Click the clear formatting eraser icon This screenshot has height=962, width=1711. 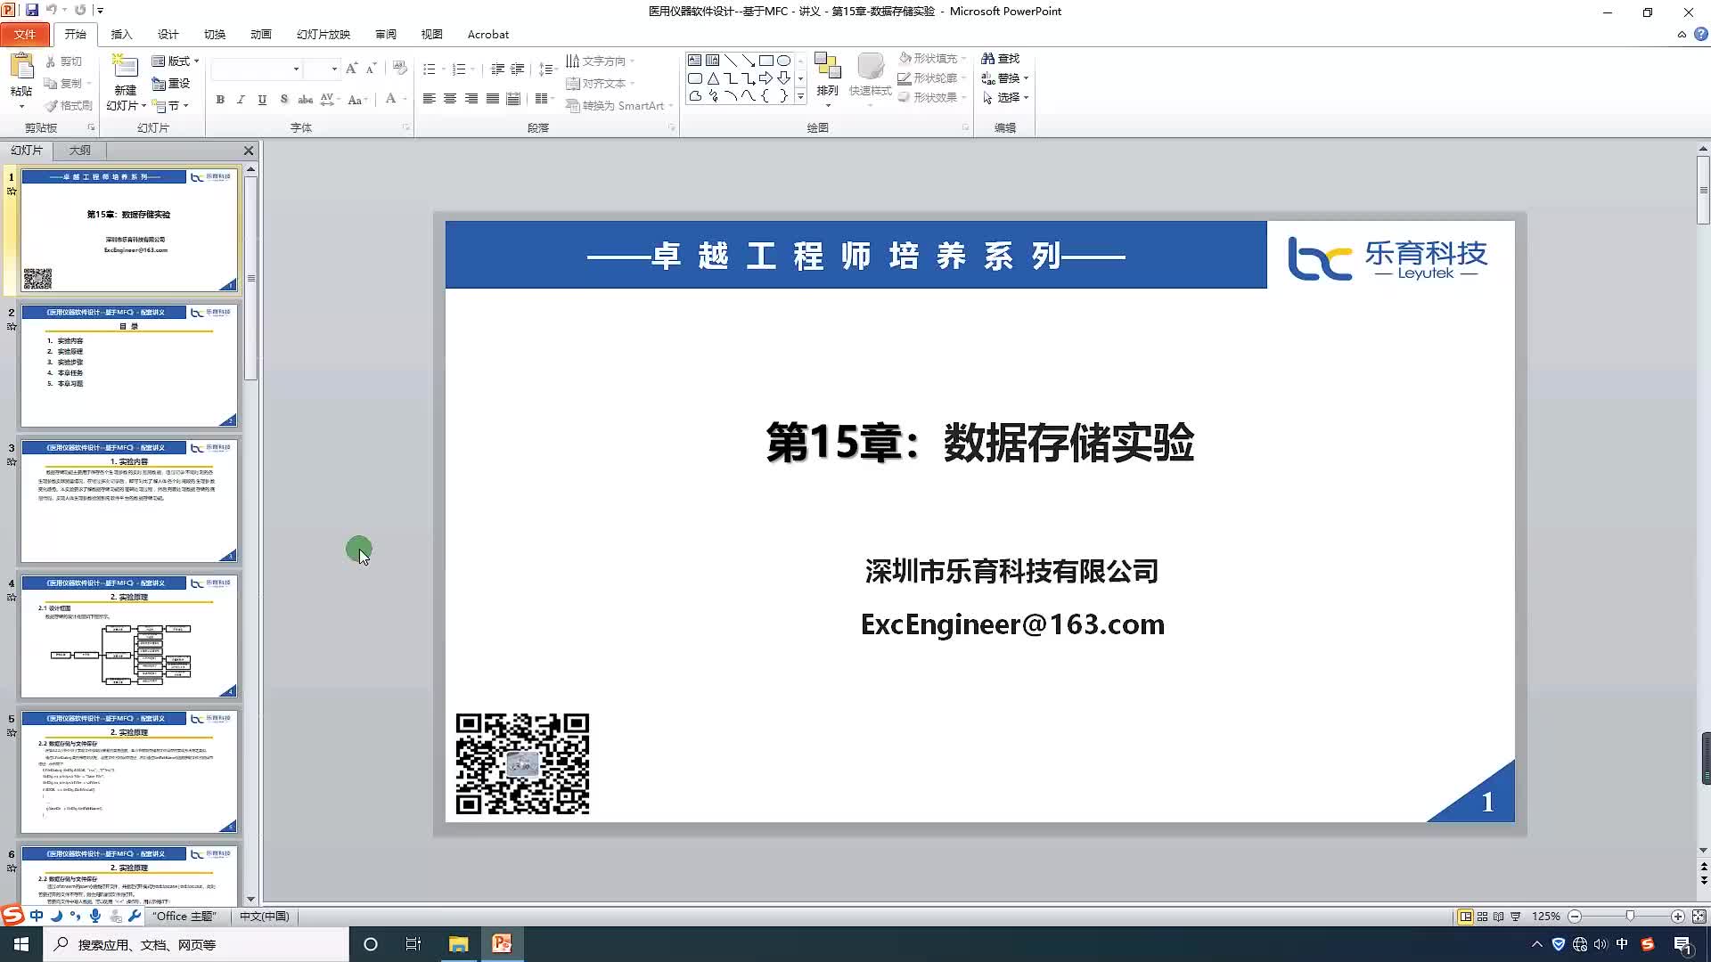tap(399, 69)
